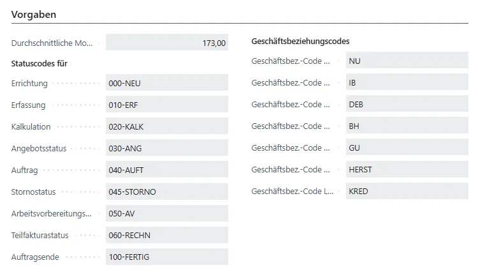Select the Errichtung field with 000-NEU
478x279 pixels.
[167, 84]
